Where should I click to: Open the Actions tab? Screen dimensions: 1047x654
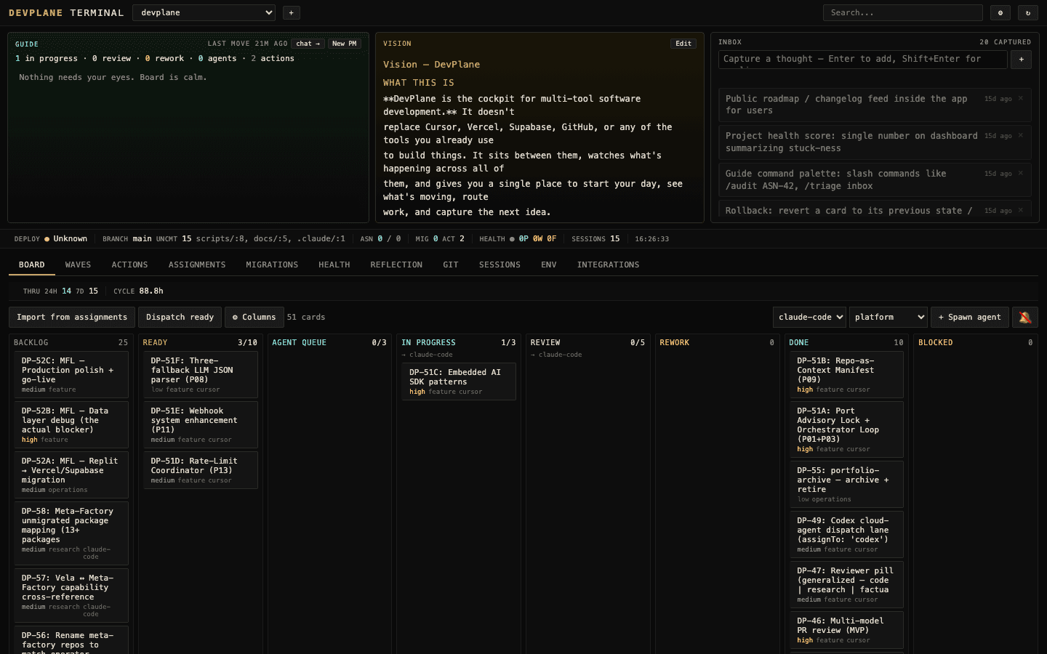pos(129,265)
